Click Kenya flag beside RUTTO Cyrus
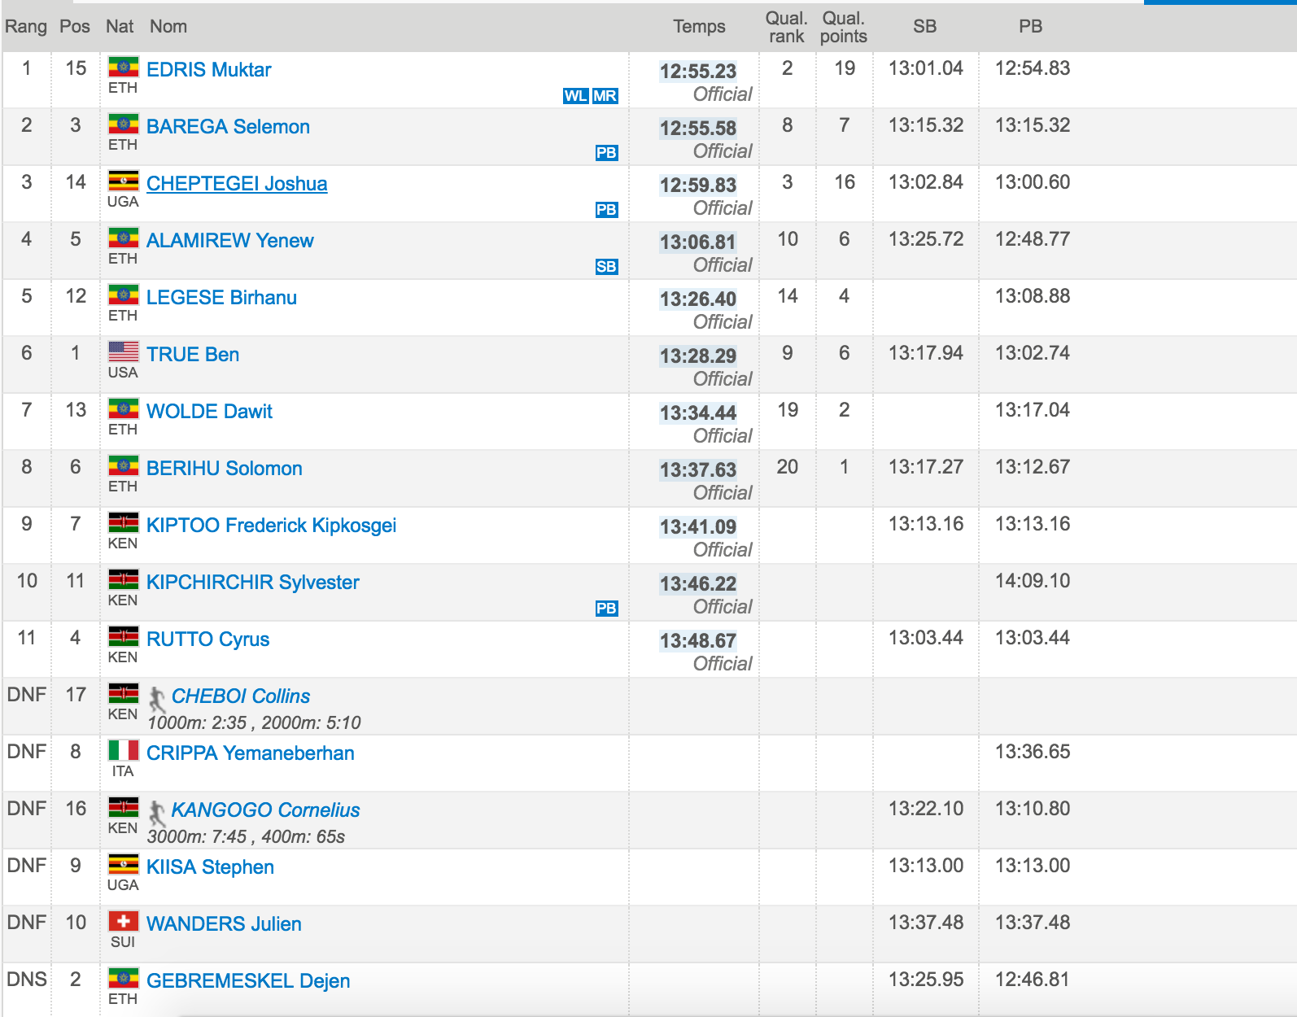This screenshot has width=1297, height=1017. pos(124,636)
